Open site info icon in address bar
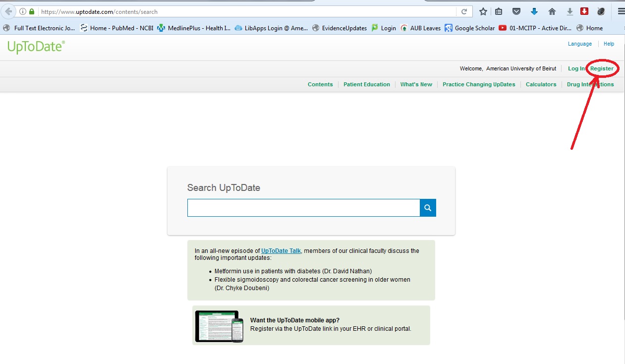625x364 pixels. (x=23, y=11)
